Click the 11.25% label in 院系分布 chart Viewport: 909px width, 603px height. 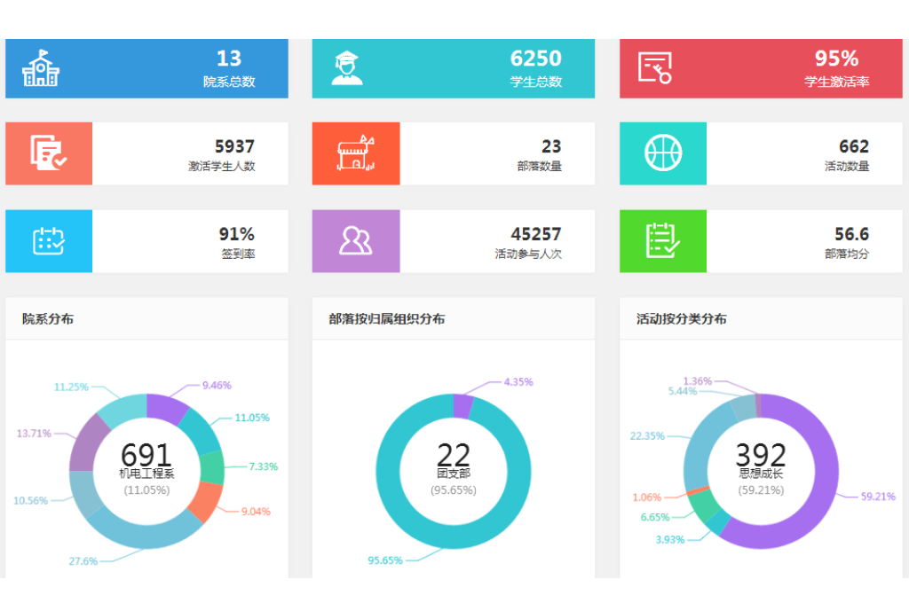[x=71, y=387]
